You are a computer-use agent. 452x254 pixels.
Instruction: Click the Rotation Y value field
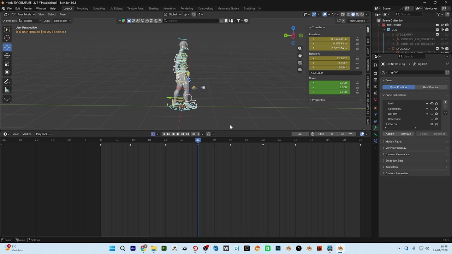point(329,63)
